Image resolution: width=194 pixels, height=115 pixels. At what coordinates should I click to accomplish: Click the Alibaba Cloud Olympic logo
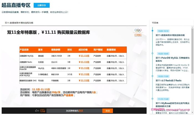(x=138, y=33)
